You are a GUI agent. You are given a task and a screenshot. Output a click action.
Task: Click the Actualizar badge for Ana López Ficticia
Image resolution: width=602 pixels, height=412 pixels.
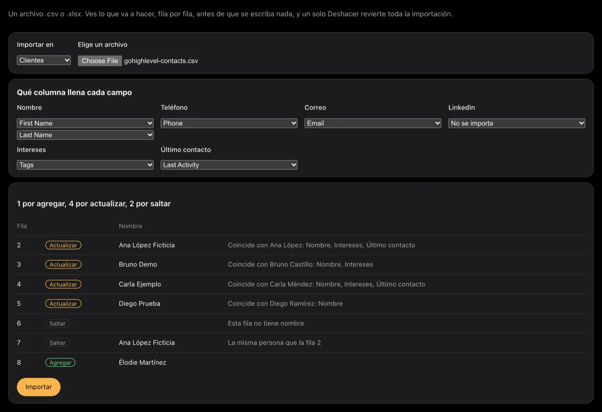tap(63, 245)
